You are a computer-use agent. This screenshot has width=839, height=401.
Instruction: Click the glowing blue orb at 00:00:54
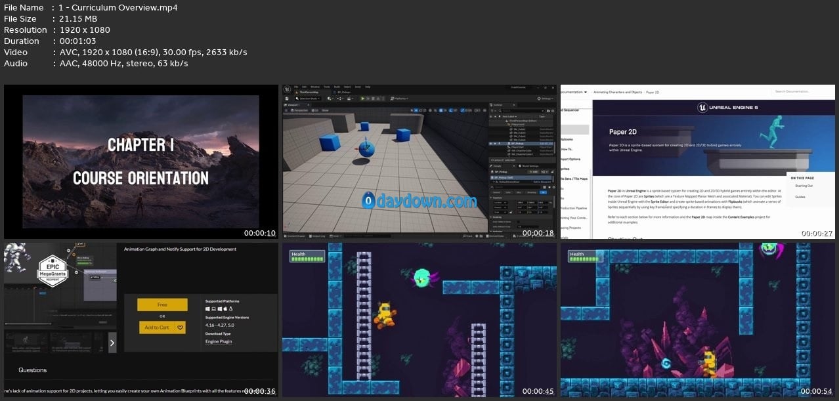(x=666, y=364)
